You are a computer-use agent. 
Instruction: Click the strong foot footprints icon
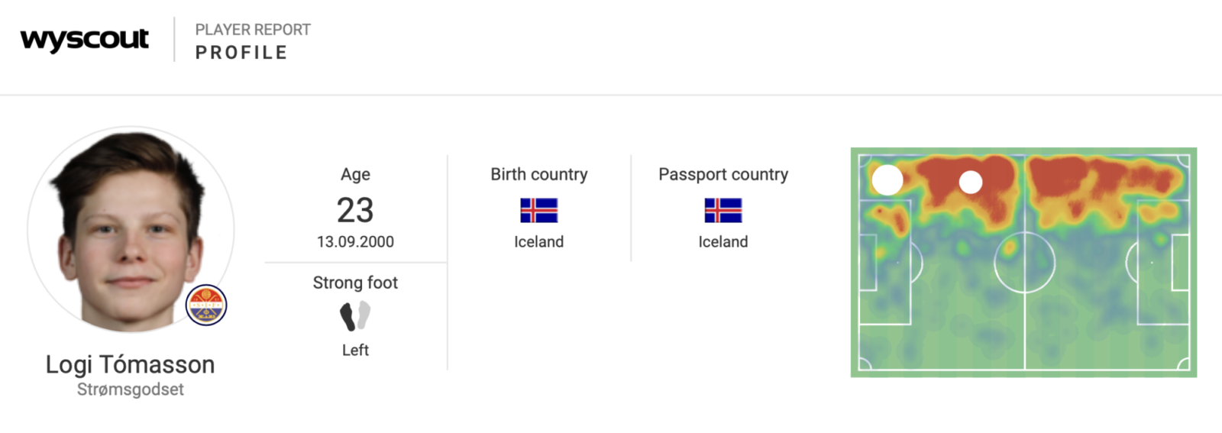pos(355,315)
